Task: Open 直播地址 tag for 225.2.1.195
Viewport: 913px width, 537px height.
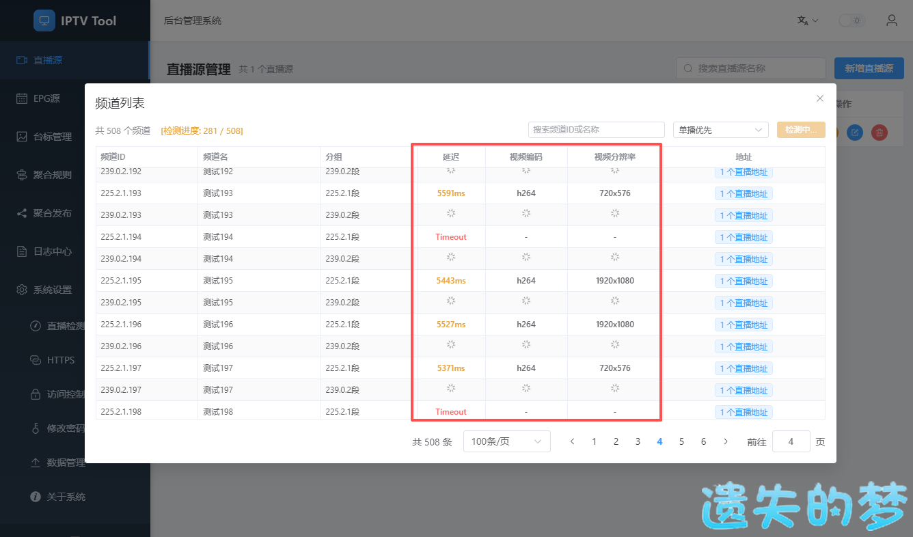Action: [744, 281]
